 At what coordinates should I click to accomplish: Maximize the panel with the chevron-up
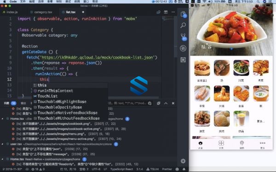[x=166, y=103]
